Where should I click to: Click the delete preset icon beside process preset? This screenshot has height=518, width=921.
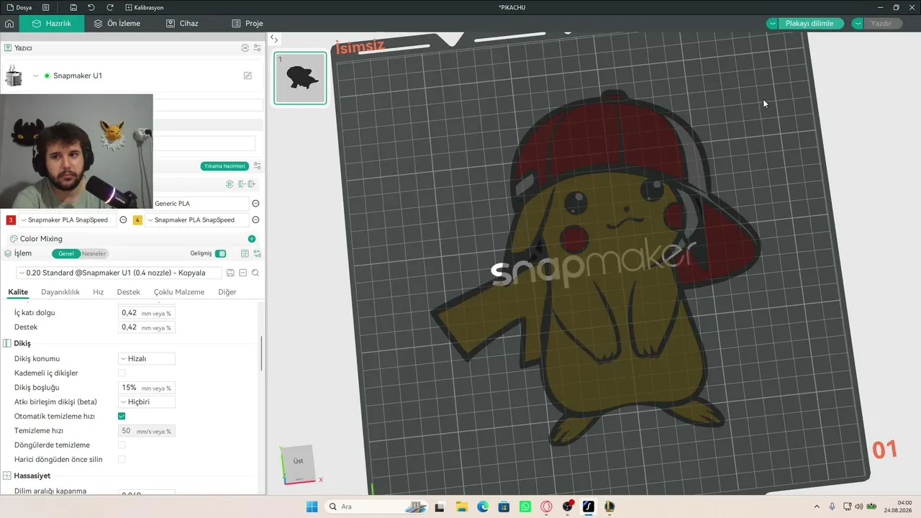243,273
